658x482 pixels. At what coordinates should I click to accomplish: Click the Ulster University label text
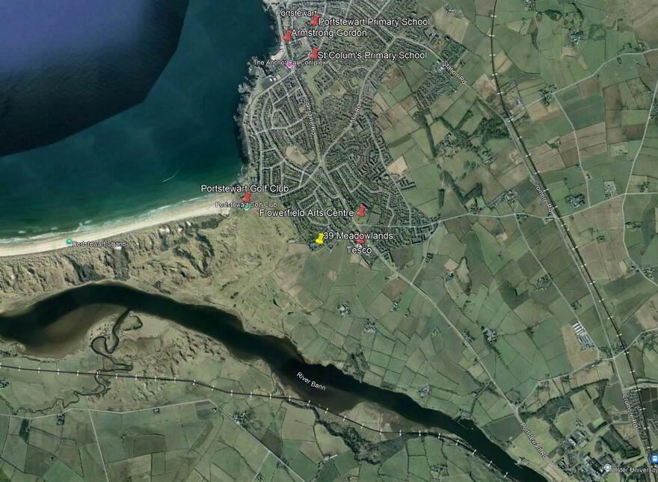pyautogui.click(x=635, y=470)
